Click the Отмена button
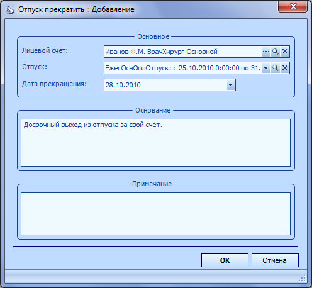The width and height of the screenshot is (312, 288). tap(275, 260)
